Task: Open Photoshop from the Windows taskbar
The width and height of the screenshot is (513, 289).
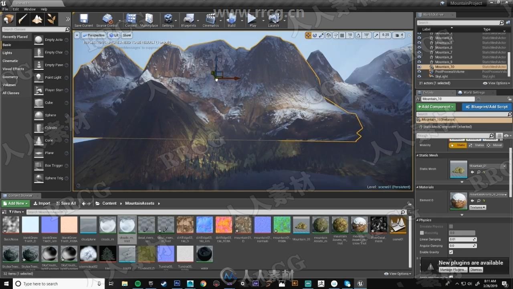Action: coord(177,283)
